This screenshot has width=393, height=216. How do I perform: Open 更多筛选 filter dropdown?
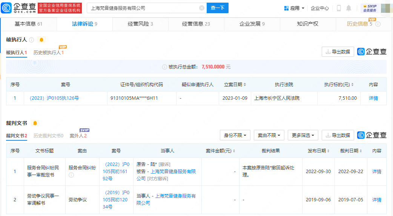click(x=303, y=135)
